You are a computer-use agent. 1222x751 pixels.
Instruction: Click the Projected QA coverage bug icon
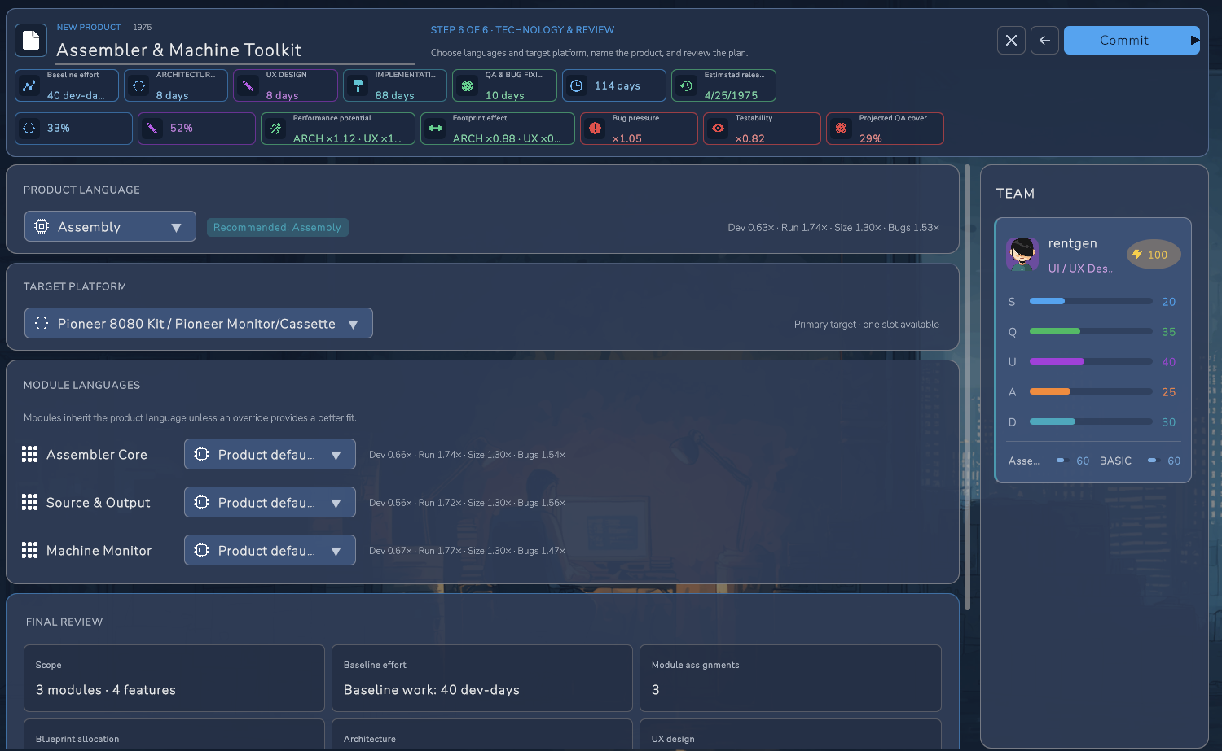[x=841, y=128]
